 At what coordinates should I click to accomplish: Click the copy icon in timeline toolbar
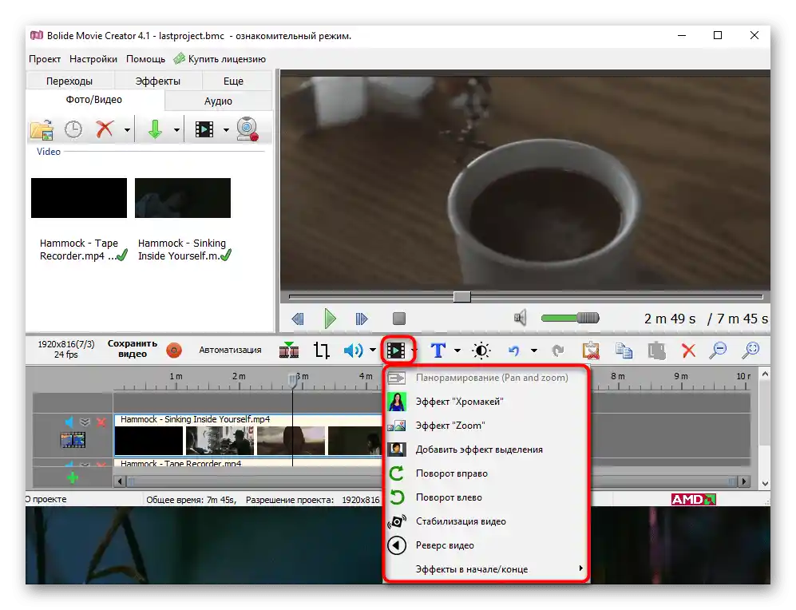click(624, 351)
